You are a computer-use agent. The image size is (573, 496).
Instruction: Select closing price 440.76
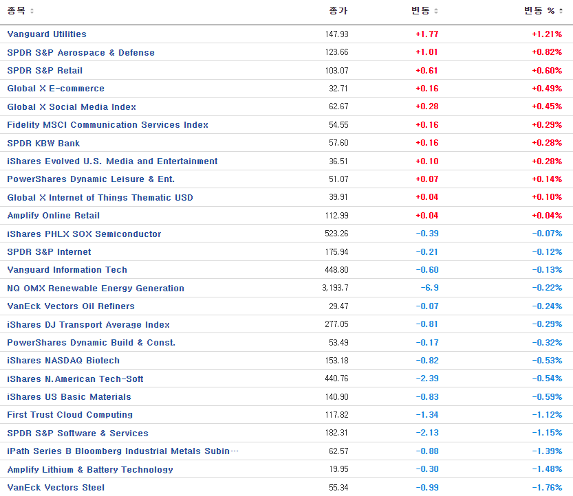point(336,379)
